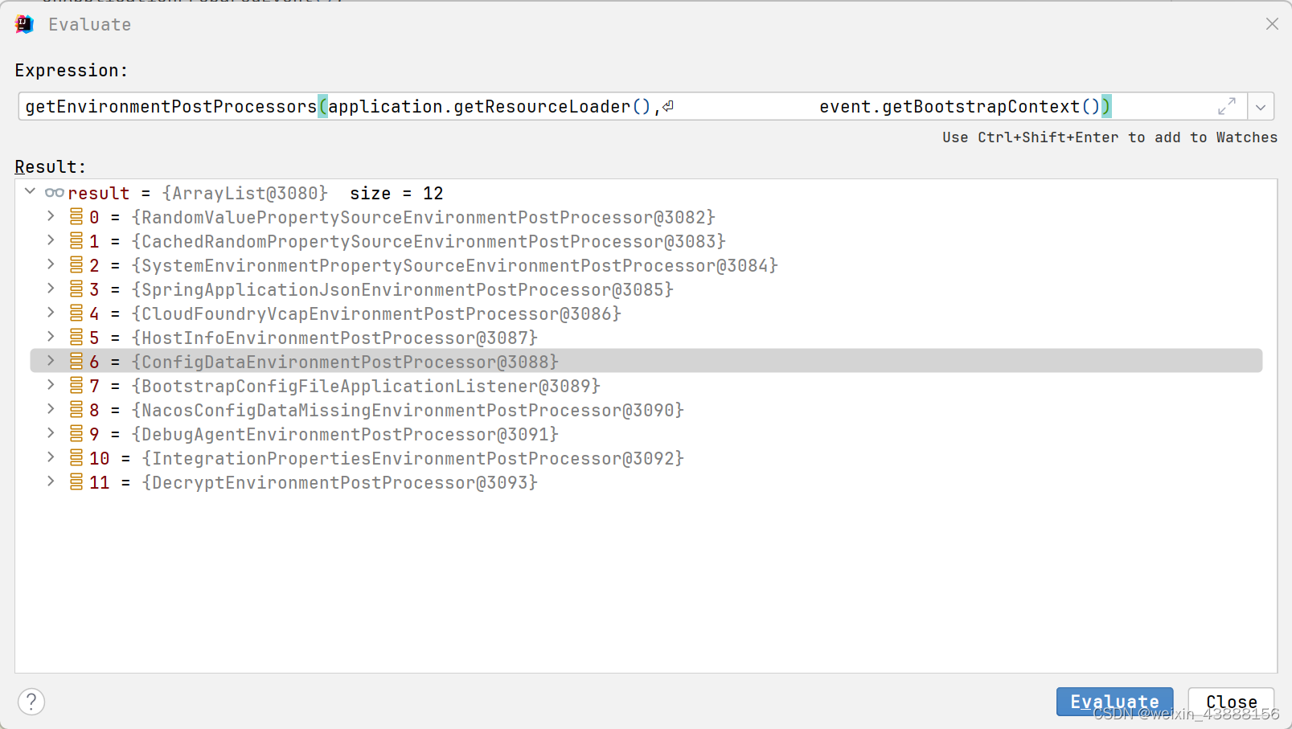
Task: Expand the DecryptEnvironmentPostProcessor entry
Action: (x=50, y=481)
